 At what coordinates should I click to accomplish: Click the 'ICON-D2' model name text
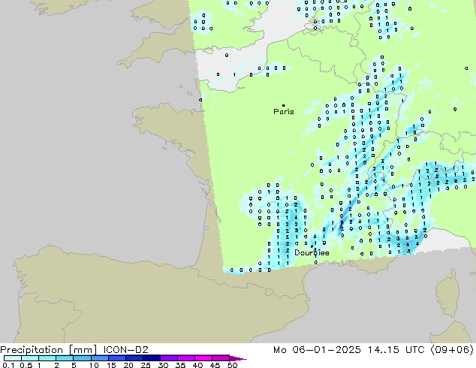click(125, 350)
